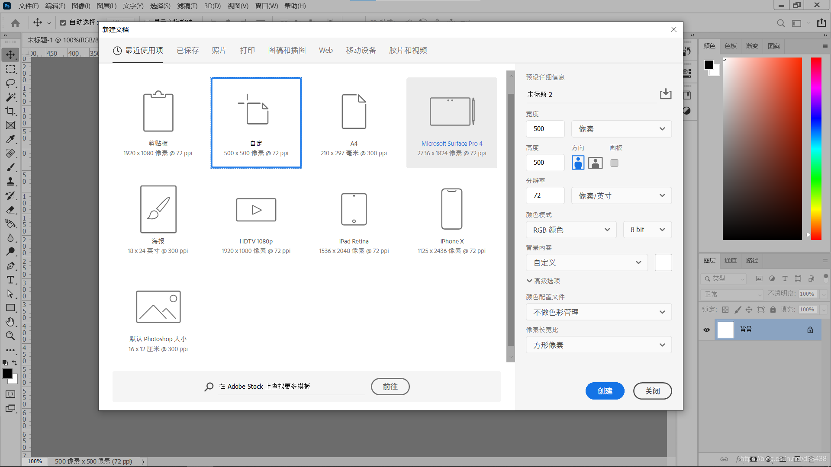Click the background content color swatch
This screenshot has width=831, height=467.
(x=663, y=262)
